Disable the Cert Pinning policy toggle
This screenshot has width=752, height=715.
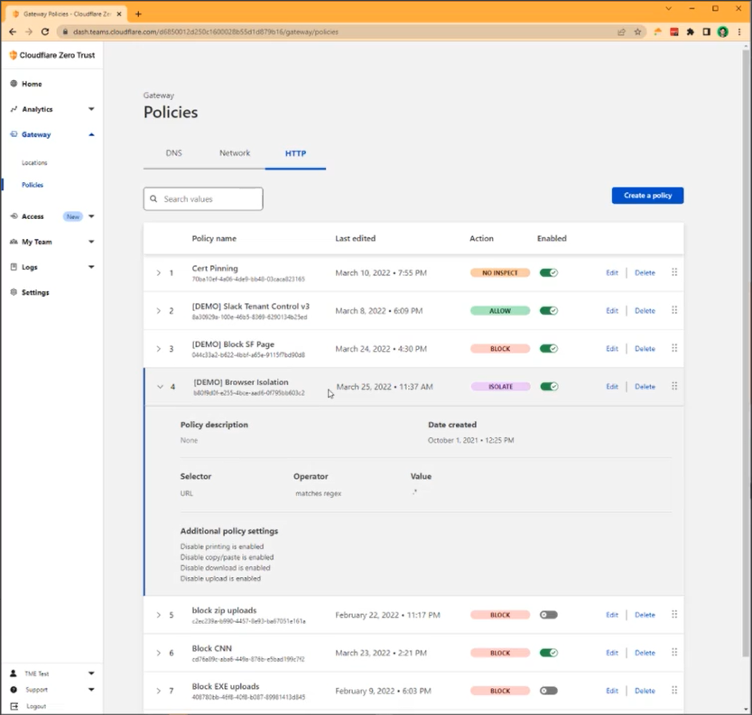[x=549, y=272]
